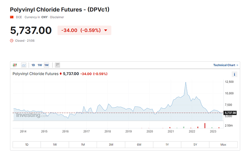
Task: Set chart interval to 1D
Action: [x=33, y=65]
